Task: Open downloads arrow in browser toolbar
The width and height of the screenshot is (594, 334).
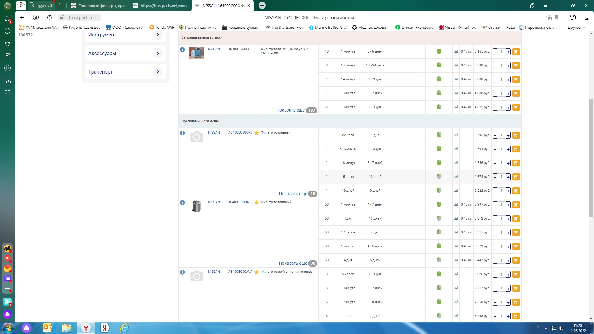Action: 586,18
